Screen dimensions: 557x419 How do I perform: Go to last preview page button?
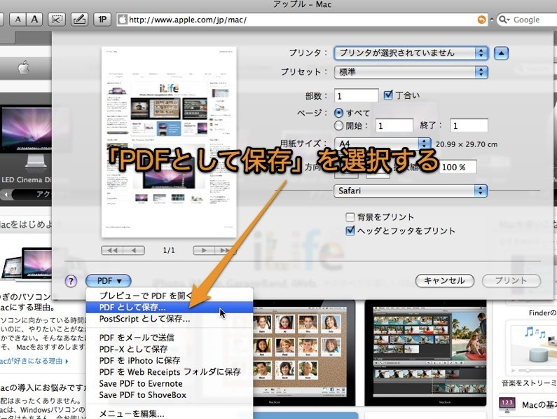pyautogui.click(x=225, y=250)
